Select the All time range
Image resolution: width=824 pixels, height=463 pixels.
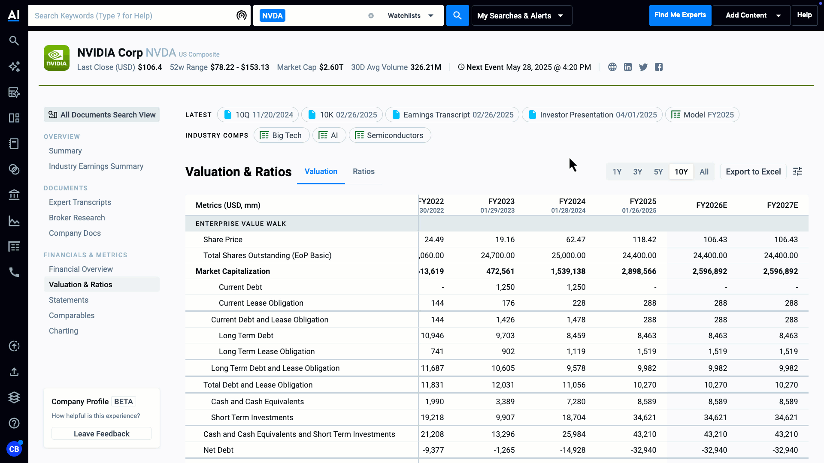coord(704,171)
